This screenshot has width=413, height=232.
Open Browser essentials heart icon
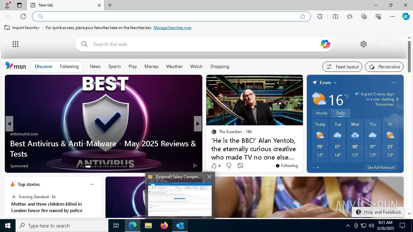(x=378, y=16)
